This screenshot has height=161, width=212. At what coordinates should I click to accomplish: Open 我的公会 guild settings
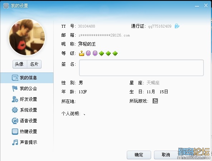click(27, 89)
